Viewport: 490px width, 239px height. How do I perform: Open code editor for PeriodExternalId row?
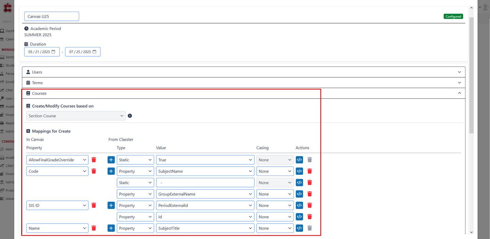(299, 205)
